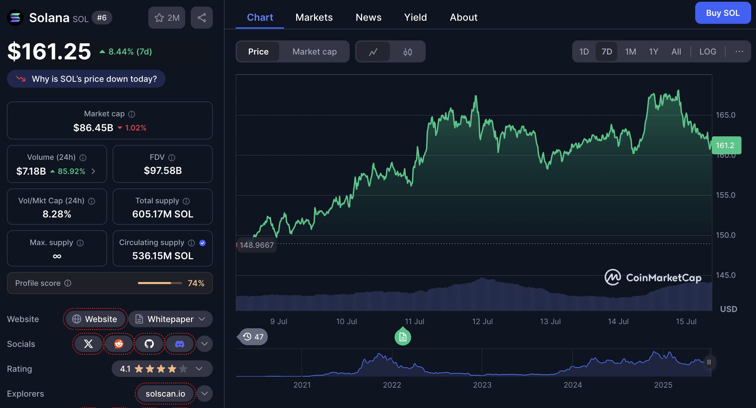Open the share icon button
The width and height of the screenshot is (756, 408).
coord(202,18)
